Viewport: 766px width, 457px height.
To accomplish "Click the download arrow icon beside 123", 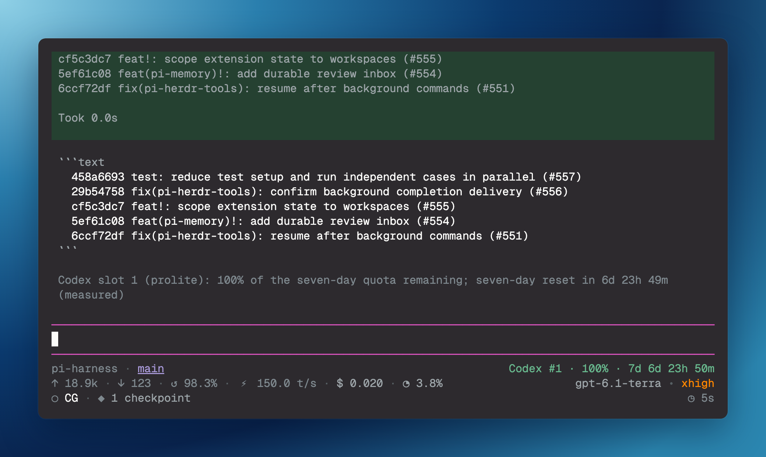I will pyautogui.click(x=121, y=383).
